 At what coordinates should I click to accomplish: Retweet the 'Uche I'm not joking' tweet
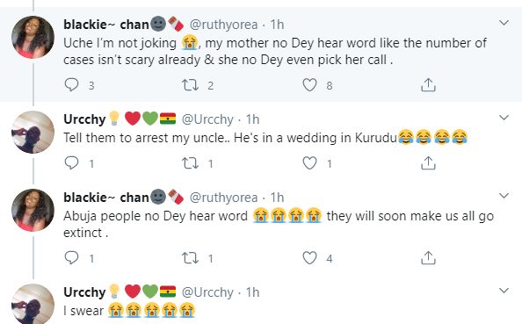[190, 85]
